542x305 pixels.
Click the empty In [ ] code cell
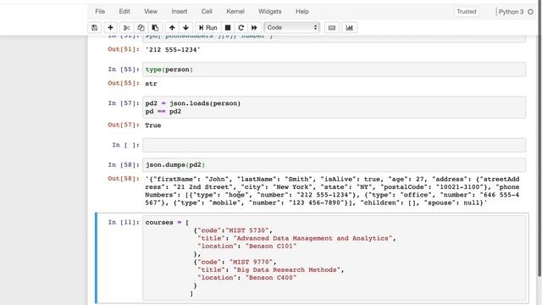coord(335,145)
